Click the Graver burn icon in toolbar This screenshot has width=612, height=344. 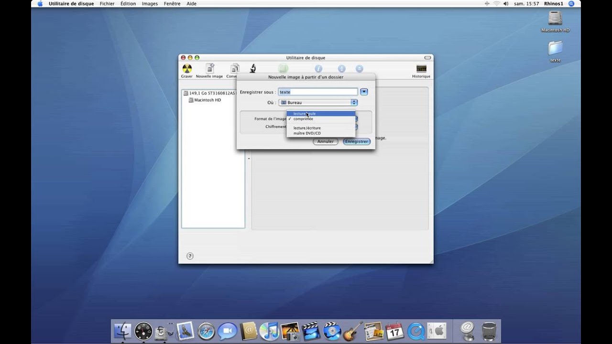[187, 69]
